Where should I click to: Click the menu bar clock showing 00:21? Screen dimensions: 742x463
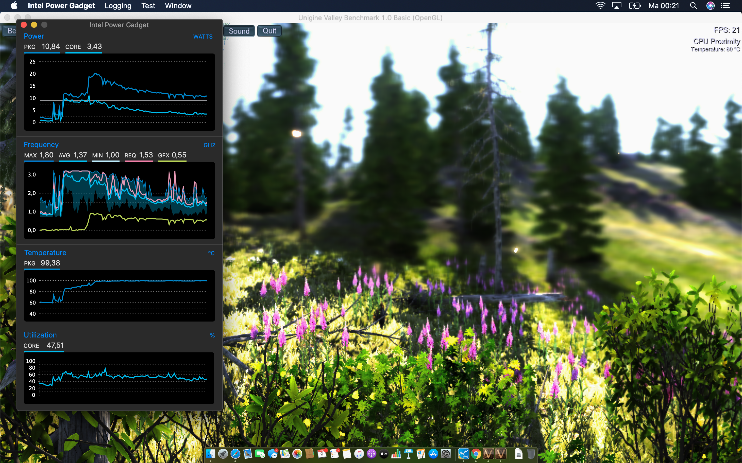(663, 6)
